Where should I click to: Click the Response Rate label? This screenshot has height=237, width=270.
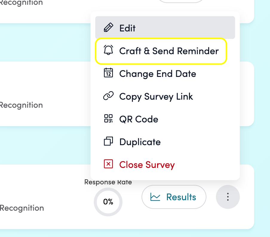(108, 182)
